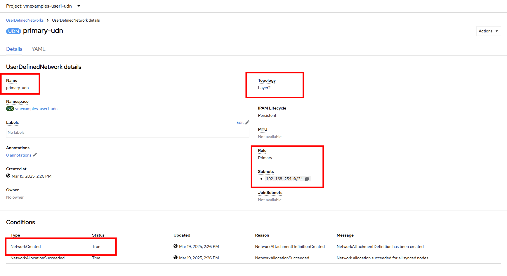
Task: Open the vmexamples-user1-udn namespace link
Action: click(x=36, y=109)
